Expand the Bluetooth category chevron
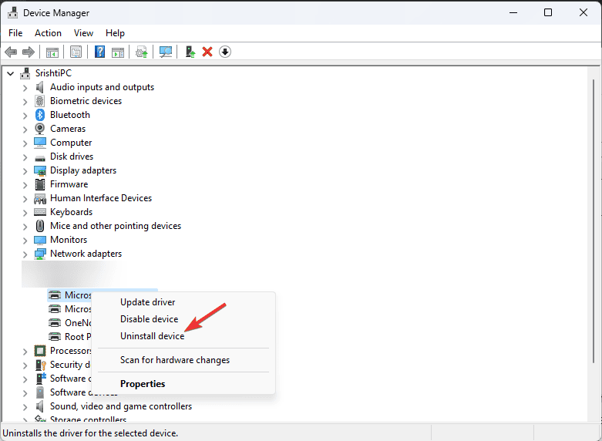Image resolution: width=602 pixels, height=441 pixels. (25, 116)
